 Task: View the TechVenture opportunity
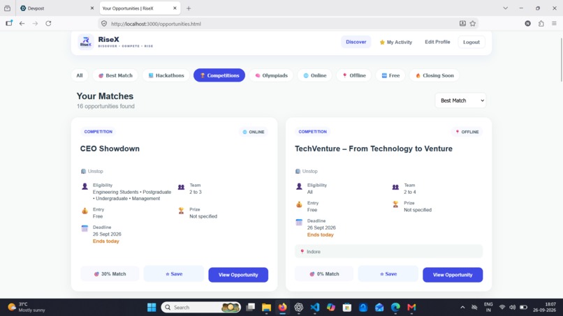(x=453, y=275)
